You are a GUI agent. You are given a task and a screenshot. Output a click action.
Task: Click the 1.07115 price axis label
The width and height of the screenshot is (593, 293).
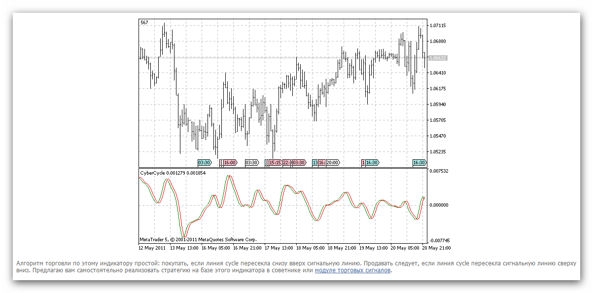pyautogui.click(x=438, y=25)
